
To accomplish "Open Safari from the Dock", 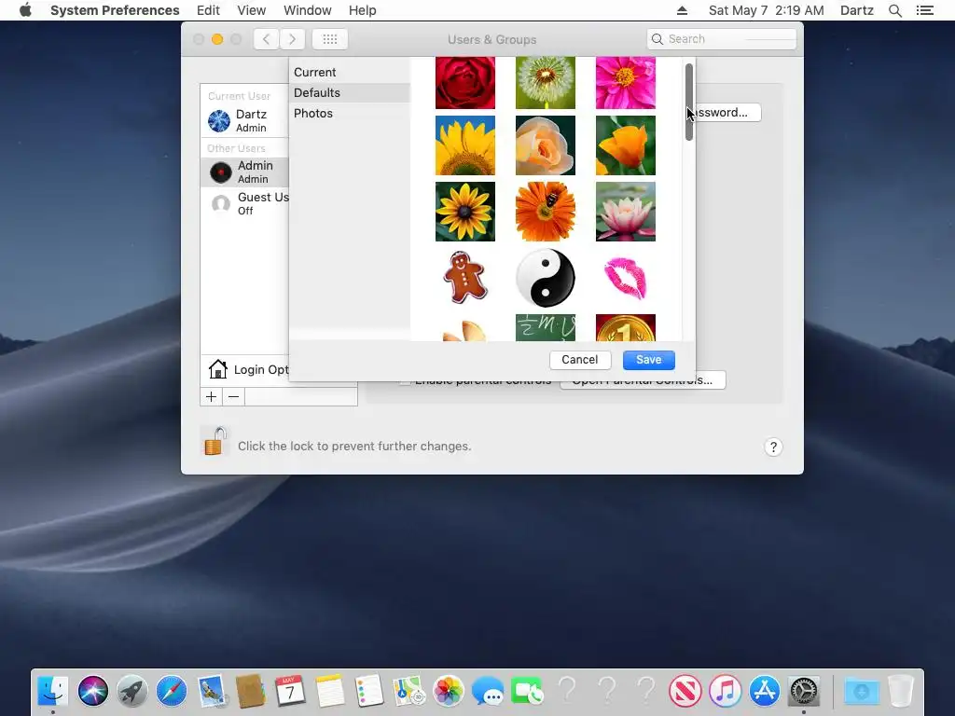I will tap(172, 692).
